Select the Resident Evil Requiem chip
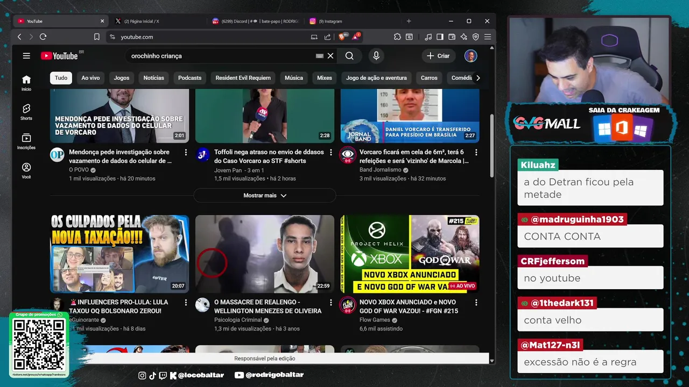Image resolution: width=689 pixels, height=387 pixels. point(243,78)
